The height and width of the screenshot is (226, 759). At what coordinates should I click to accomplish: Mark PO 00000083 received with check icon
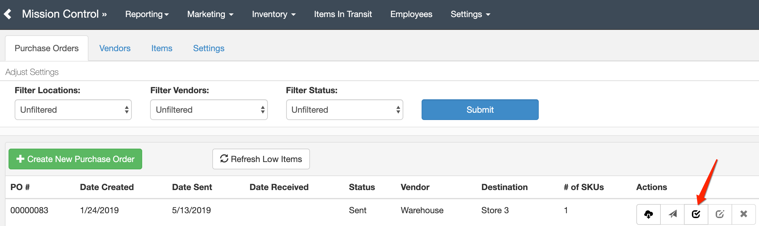point(696,214)
